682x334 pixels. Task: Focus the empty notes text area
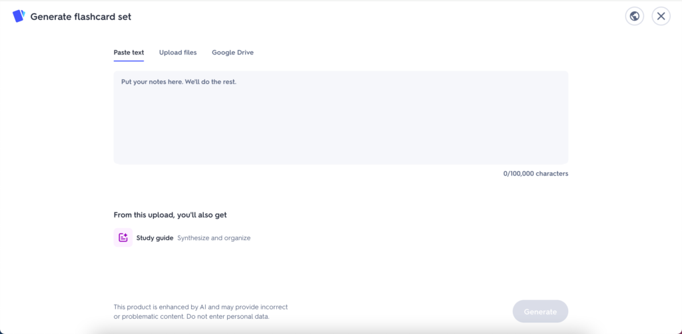(x=340, y=123)
